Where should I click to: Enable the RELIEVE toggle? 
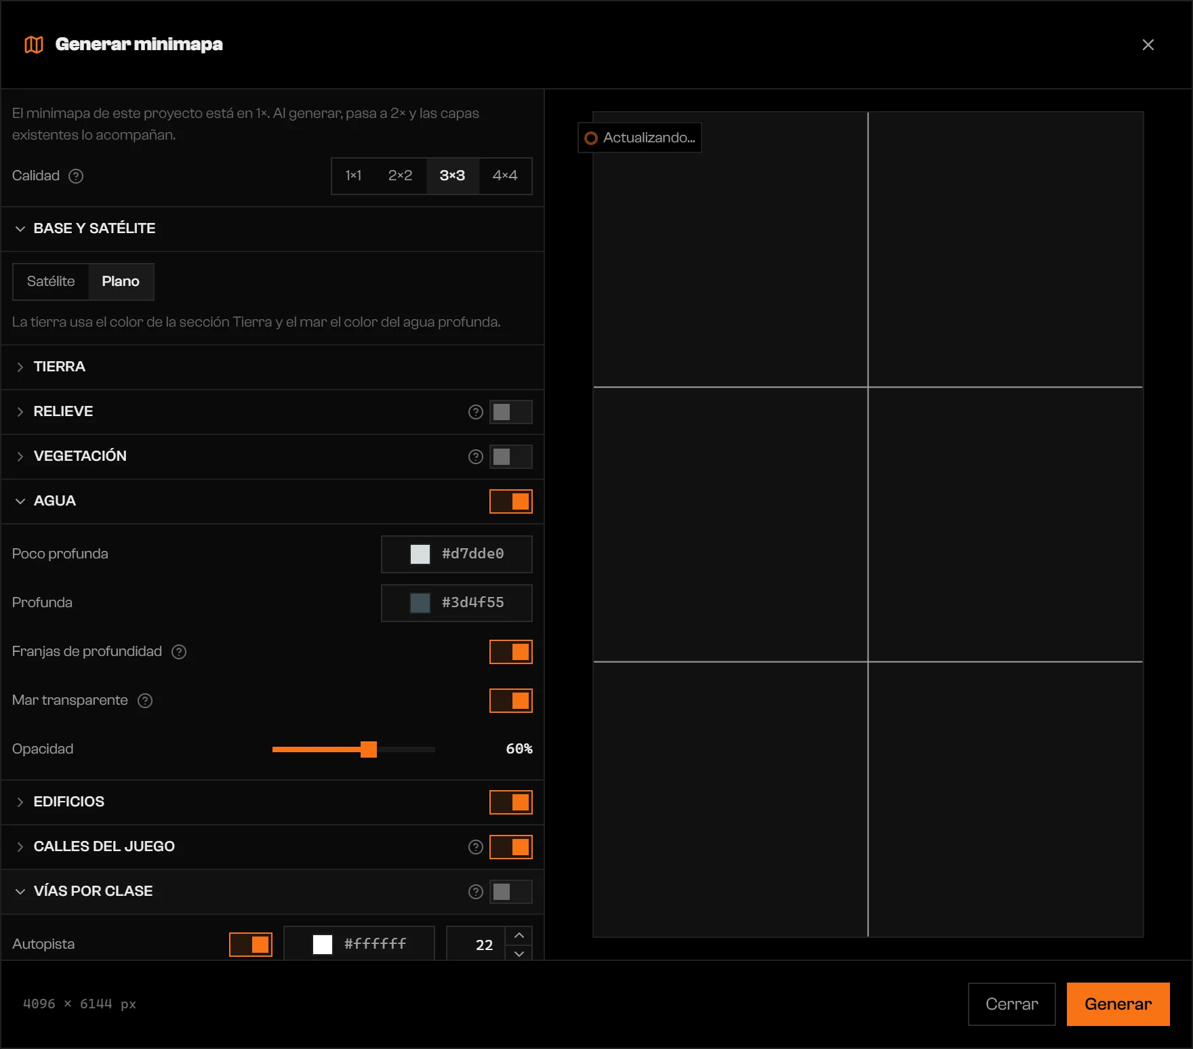coord(511,412)
